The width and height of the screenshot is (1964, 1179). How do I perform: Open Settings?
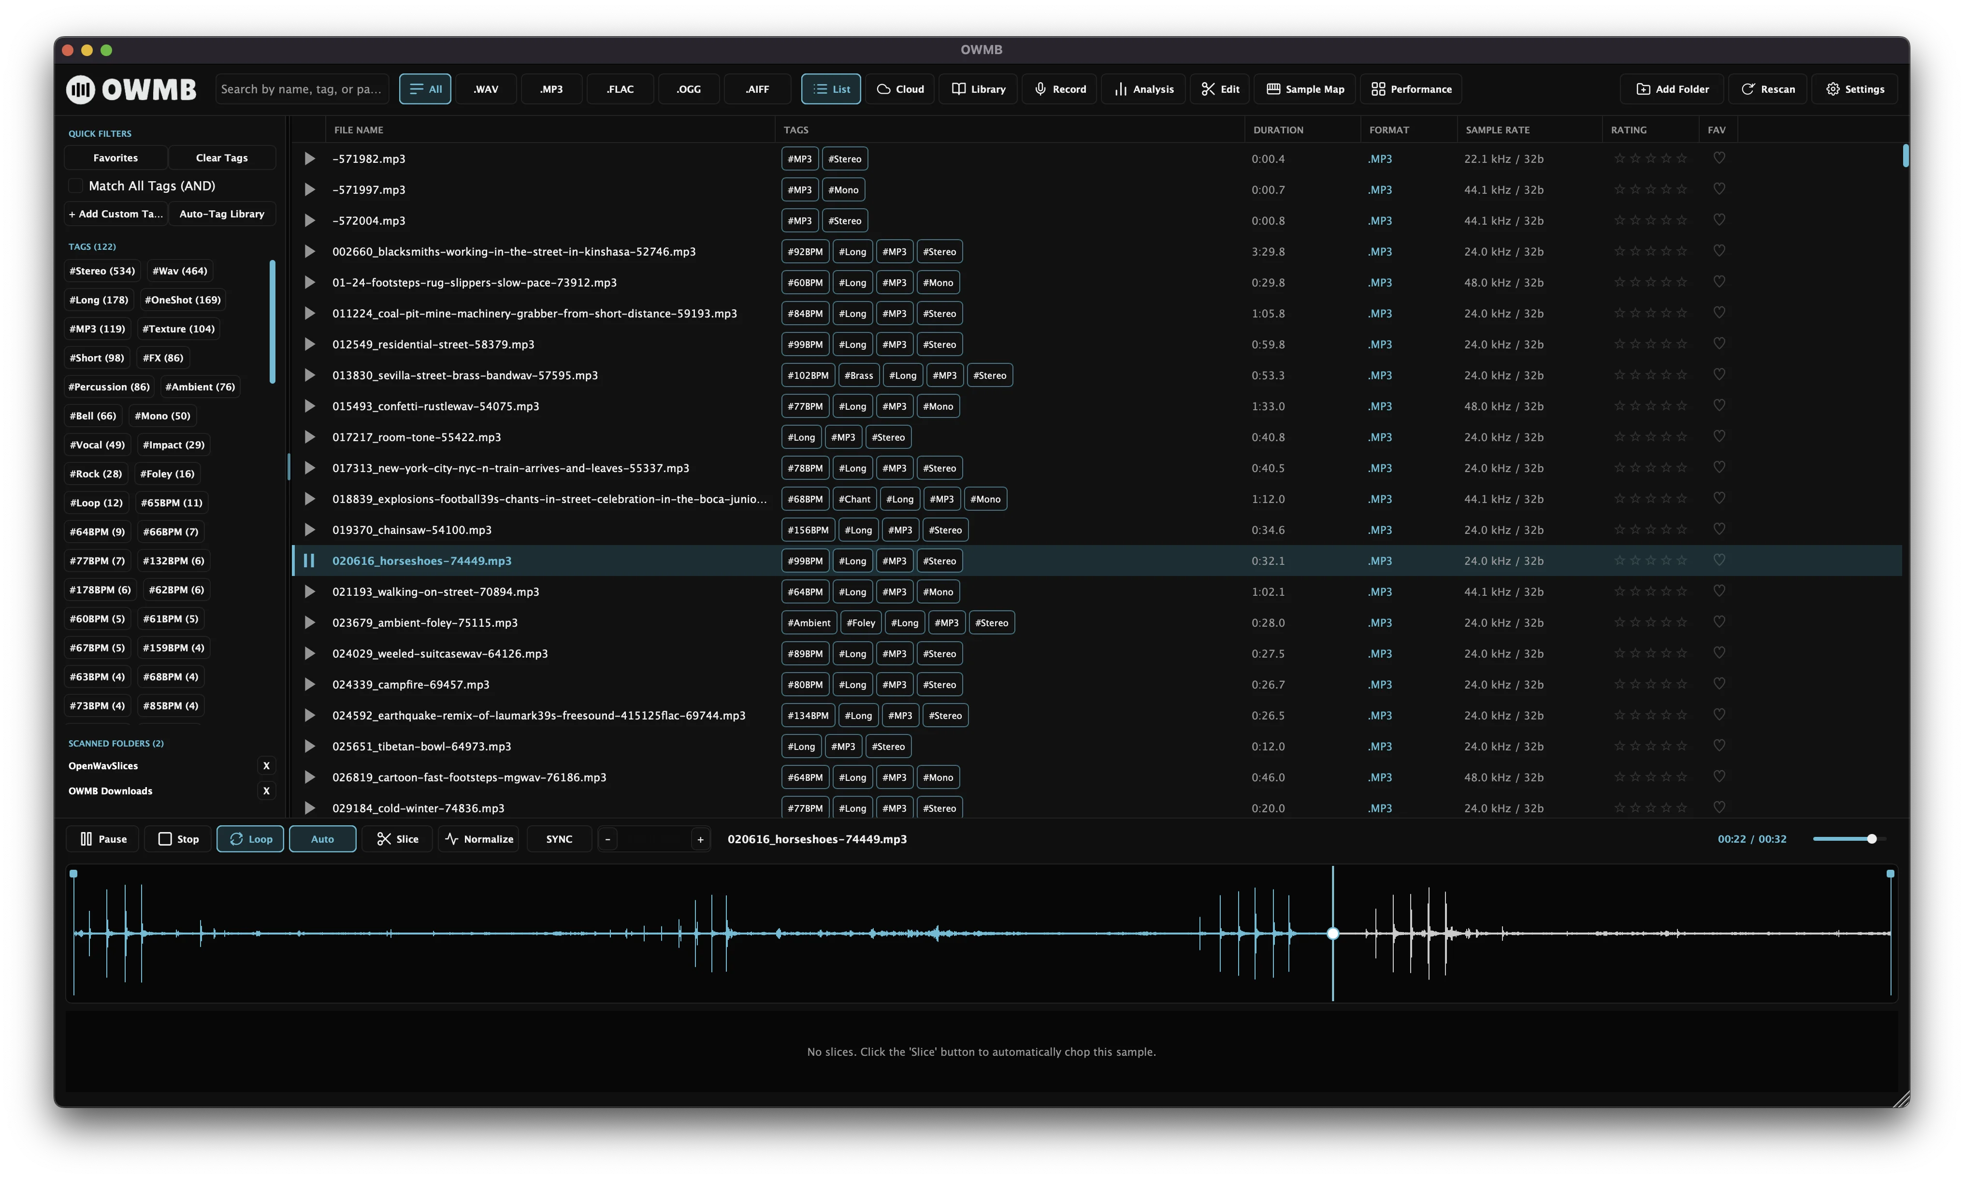[x=1855, y=89]
